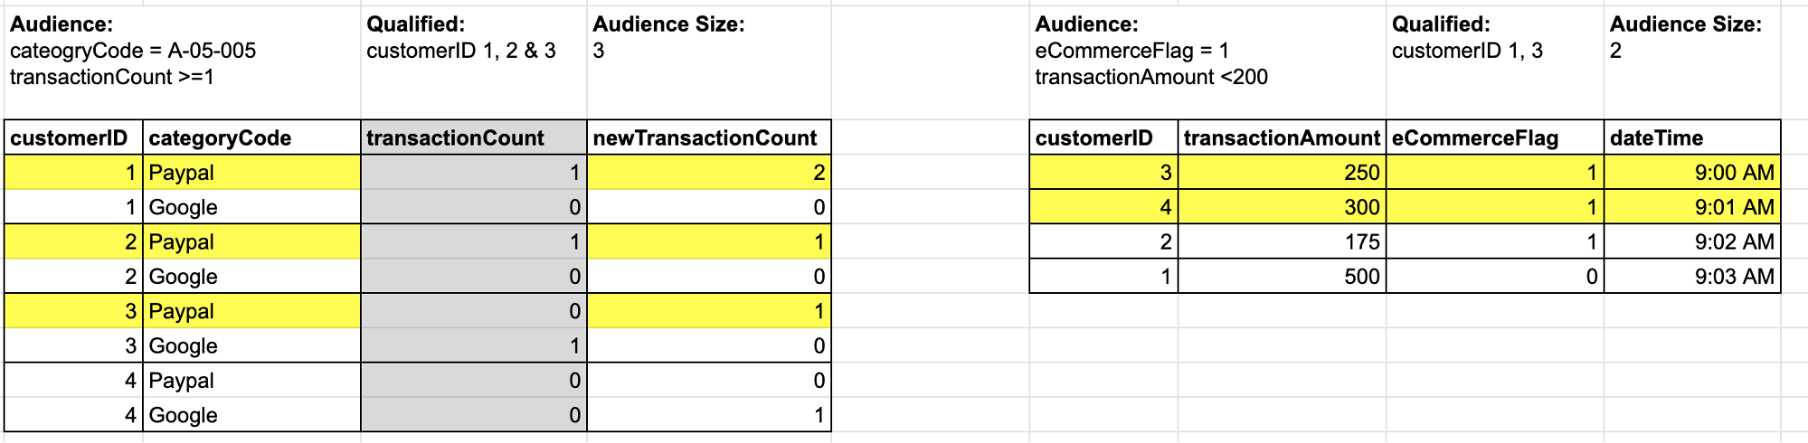The width and height of the screenshot is (1808, 443).
Task: Select the 9:02 AM cell
Action: click(x=1691, y=241)
